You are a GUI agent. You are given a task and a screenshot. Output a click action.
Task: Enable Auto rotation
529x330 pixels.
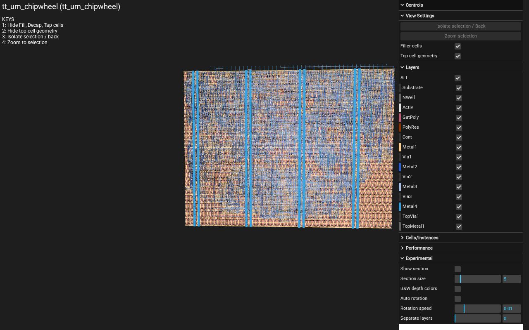(458, 299)
